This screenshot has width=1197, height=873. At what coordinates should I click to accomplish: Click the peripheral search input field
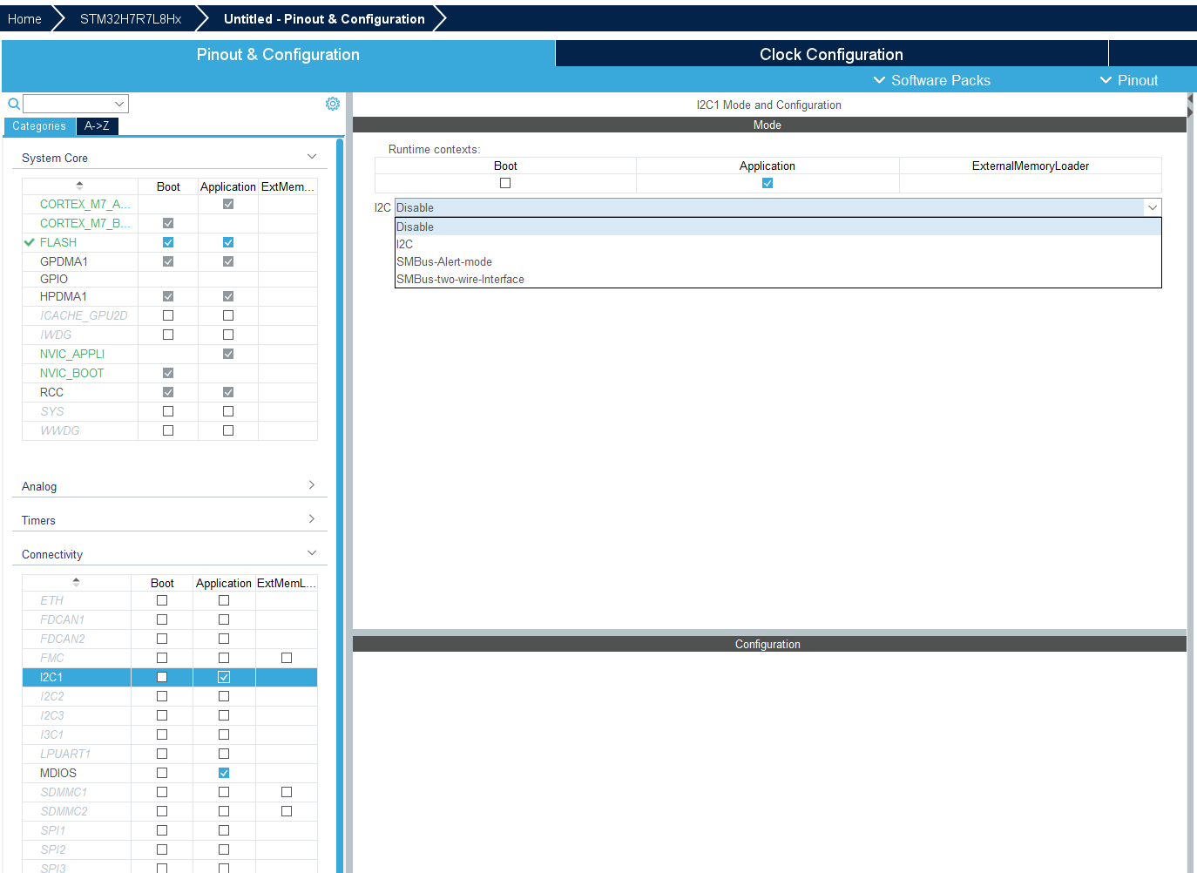[x=76, y=104]
